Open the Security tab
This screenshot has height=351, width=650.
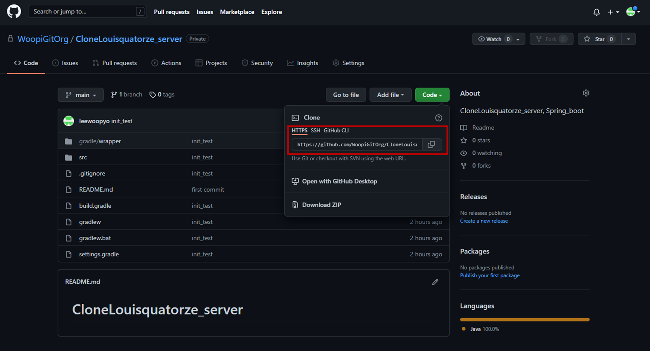coord(257,63)
